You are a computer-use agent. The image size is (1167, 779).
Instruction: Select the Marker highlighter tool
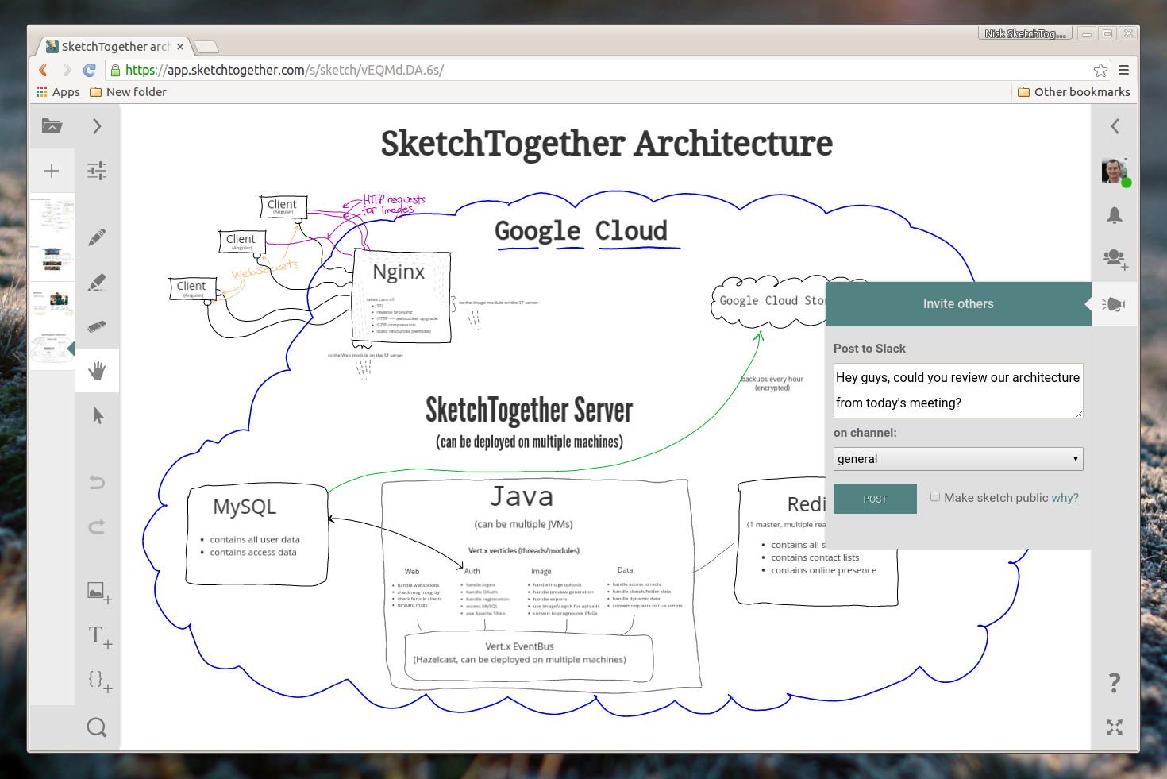coord(97,282)
